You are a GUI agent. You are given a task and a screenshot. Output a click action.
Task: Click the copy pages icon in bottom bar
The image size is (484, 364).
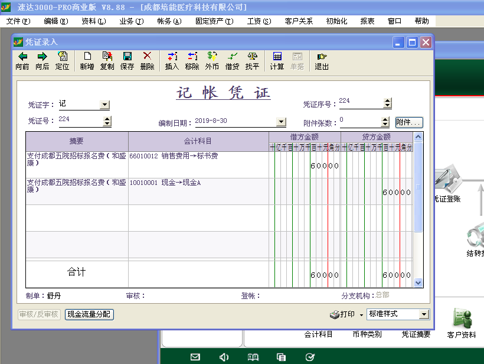pos(281,357)
